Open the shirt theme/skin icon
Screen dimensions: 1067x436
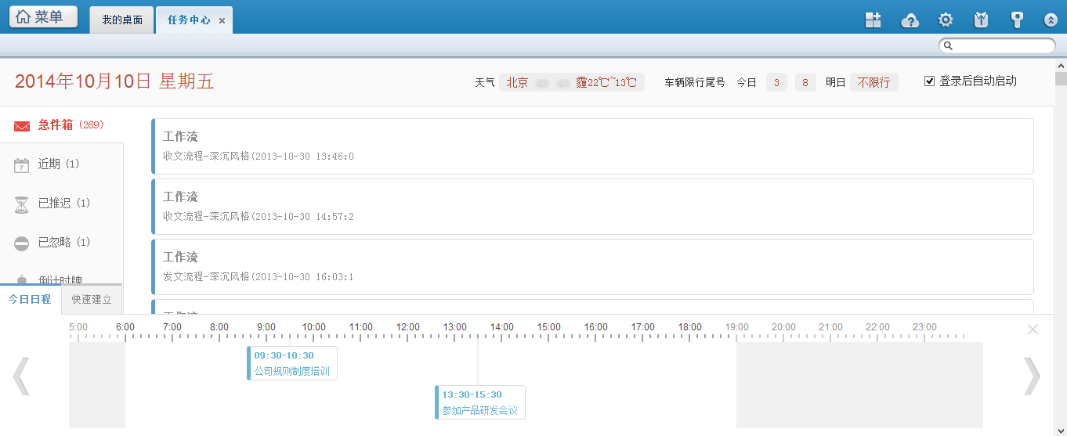click(981, 20)
